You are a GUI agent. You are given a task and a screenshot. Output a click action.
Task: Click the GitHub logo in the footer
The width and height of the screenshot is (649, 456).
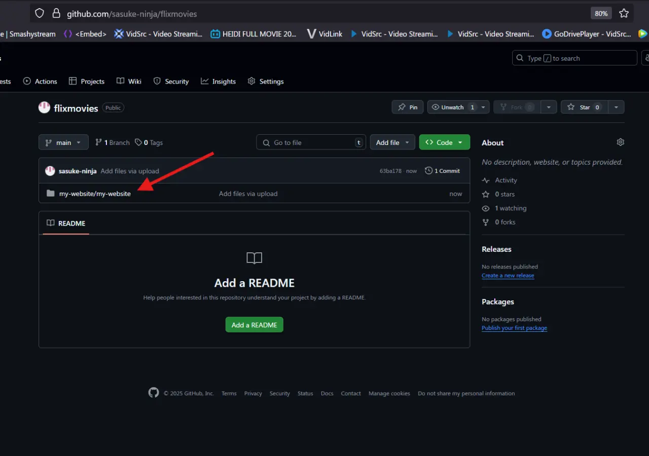[x=154, y=393]
